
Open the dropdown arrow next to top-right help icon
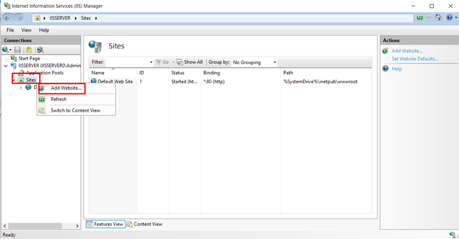[456, 18]
